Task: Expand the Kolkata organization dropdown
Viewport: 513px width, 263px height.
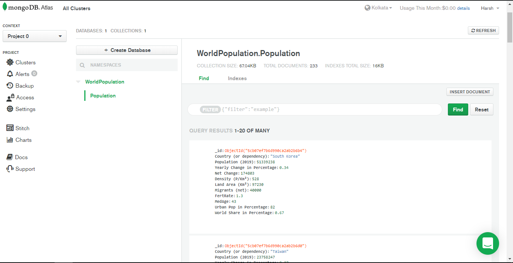Action: [378, 8]
